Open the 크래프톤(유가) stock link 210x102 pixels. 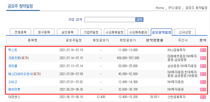click(18, 58)
